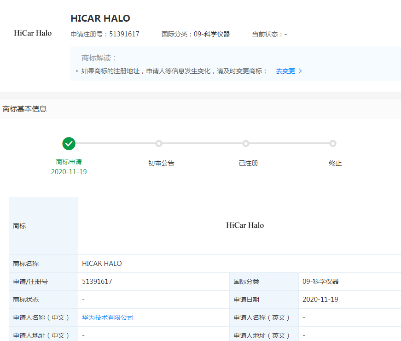Click the HiCar Halo trademark image in table
The width and height of the screenshot is (401, 341).
coord(245,225)
